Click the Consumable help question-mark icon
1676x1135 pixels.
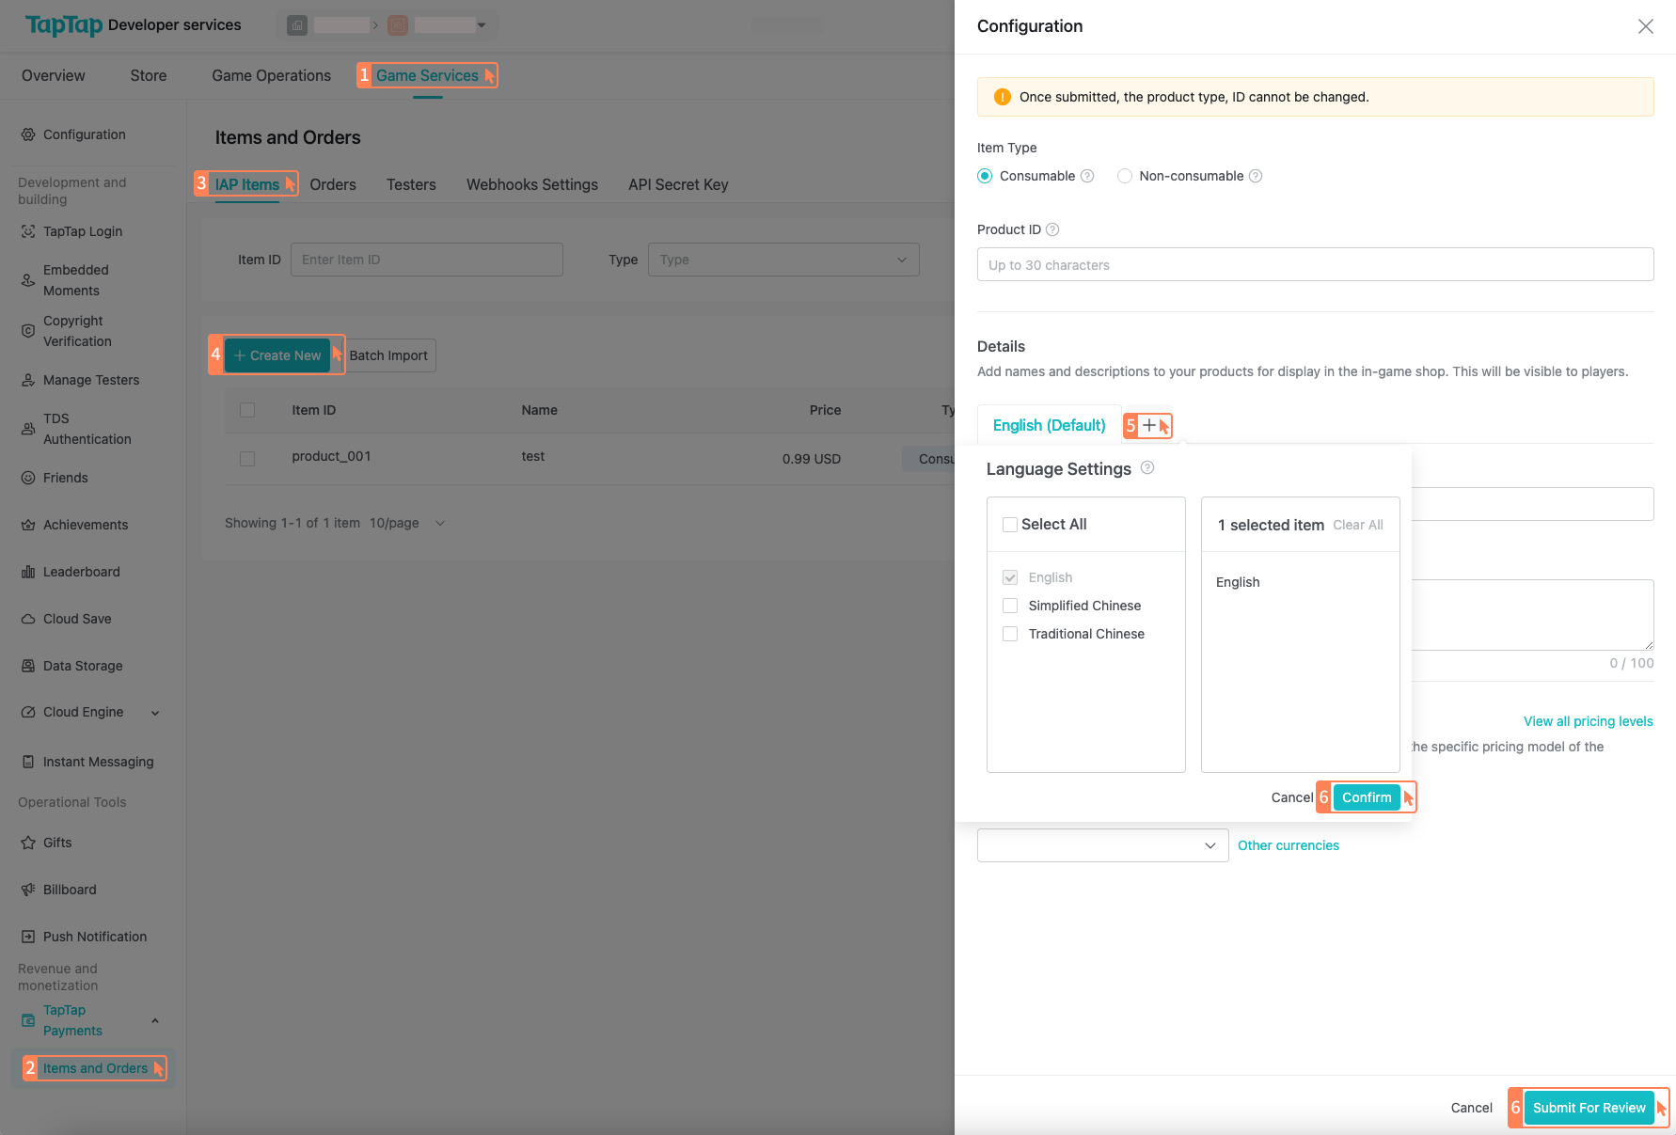1087,176
